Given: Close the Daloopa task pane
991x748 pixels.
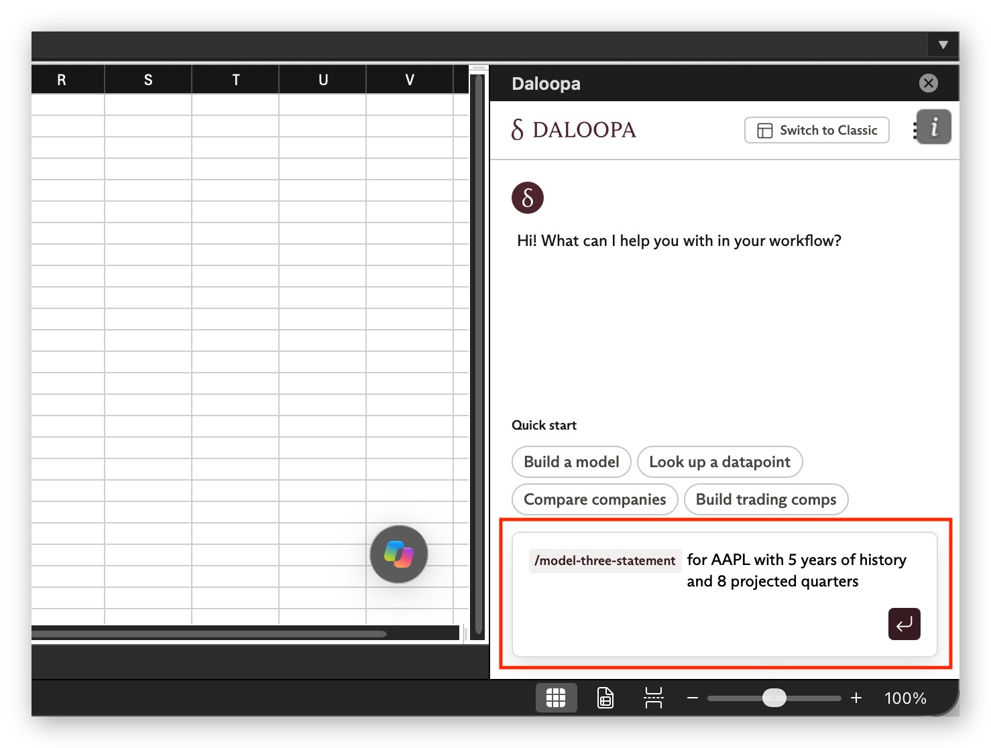Looking at the screenshot, I should [929, 83].
